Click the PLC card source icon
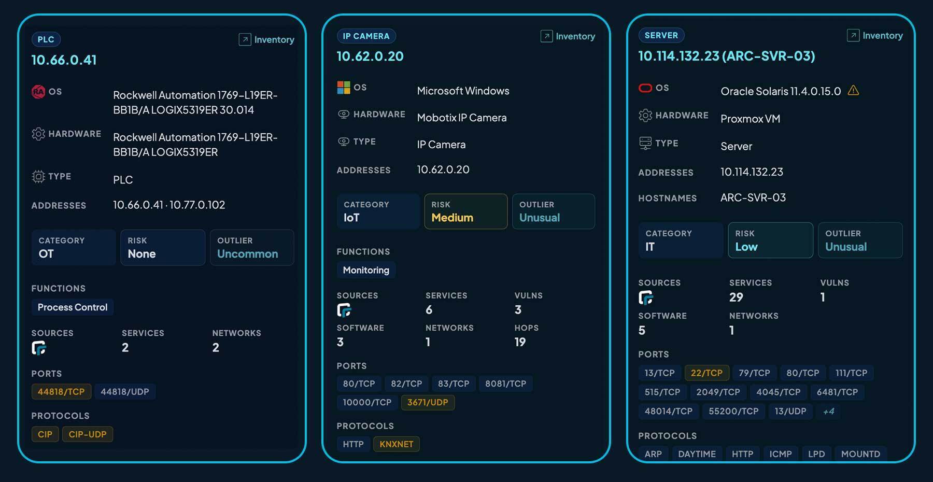933x482 pixels. pyautogui.click(x=39, y=348)
